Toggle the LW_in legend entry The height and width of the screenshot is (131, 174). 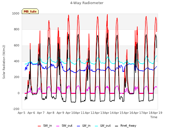pos(84,126)
